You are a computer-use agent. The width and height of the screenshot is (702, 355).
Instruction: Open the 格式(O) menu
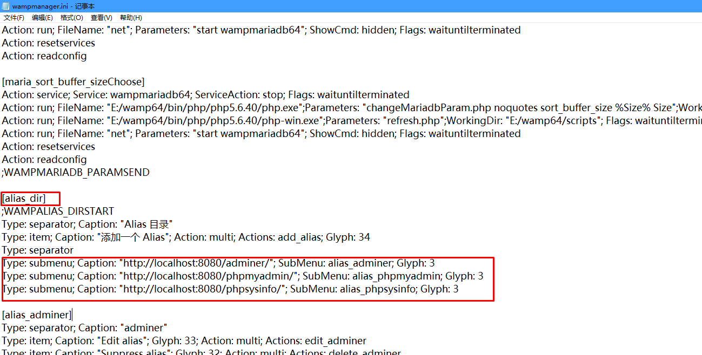coord(72,18)
